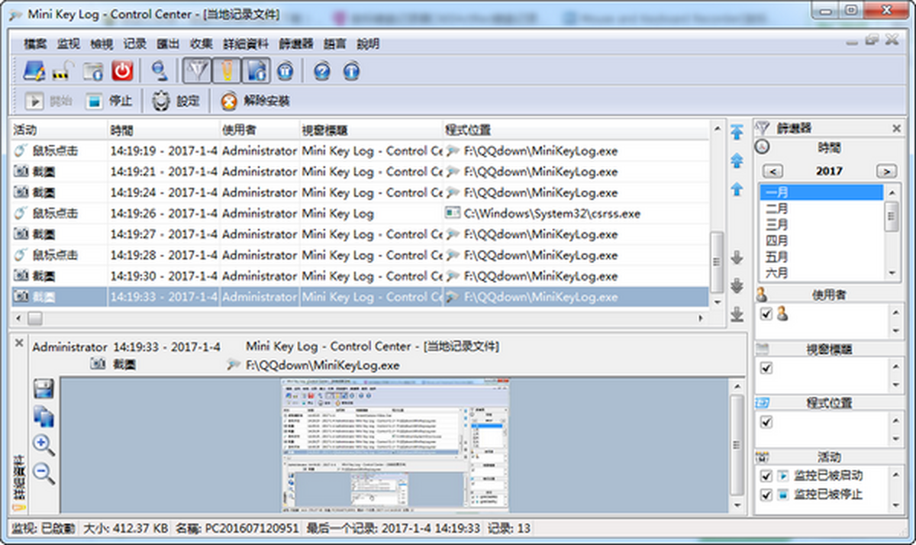Zoom out of the screenshot preview
The image size is (916, 545).
[44, 474]
